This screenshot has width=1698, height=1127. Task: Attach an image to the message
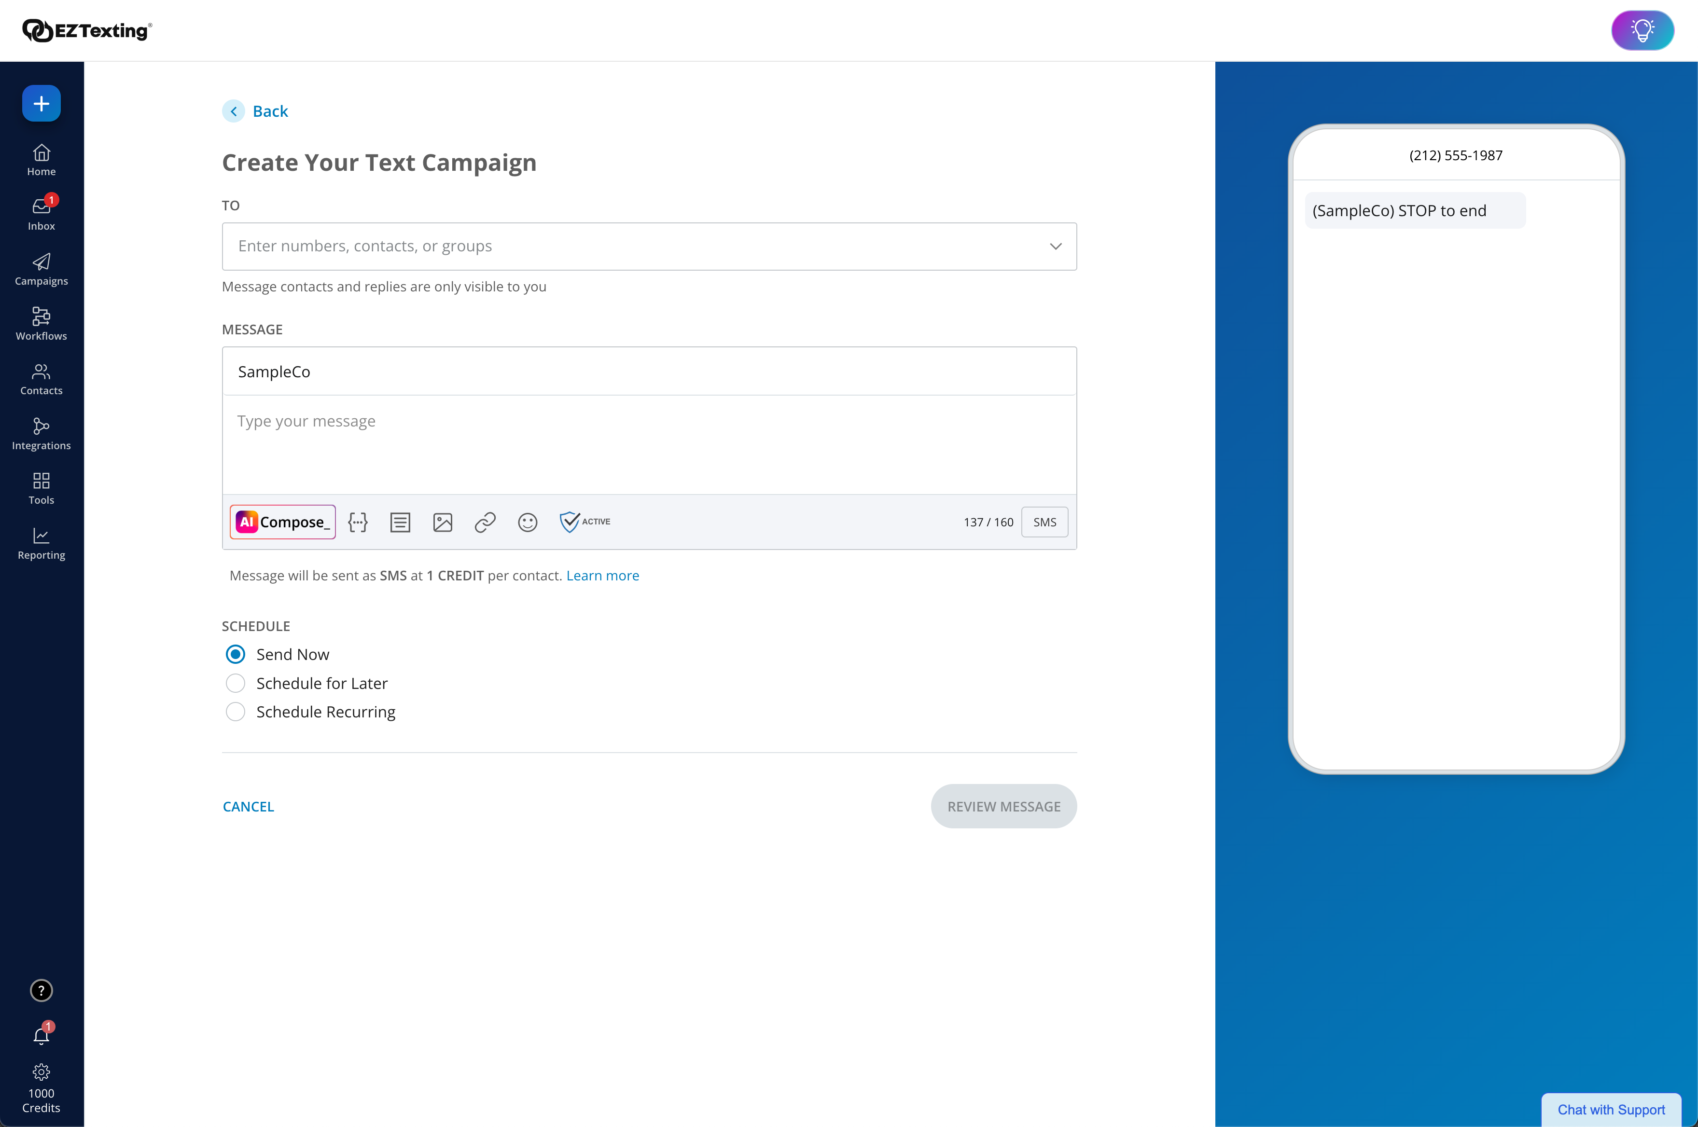(443, 522)
